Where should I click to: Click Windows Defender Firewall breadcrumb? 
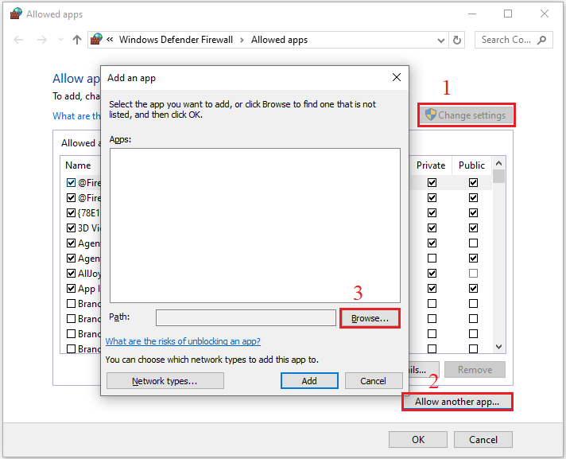point(176,40)
